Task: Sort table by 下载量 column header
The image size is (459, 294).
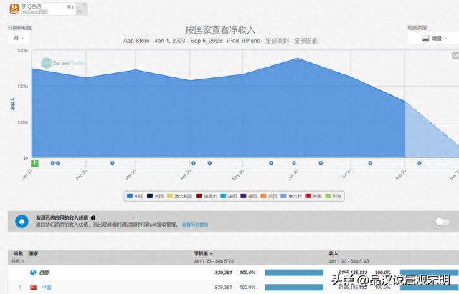Action: pyautogui.click(x=202, y=253)
